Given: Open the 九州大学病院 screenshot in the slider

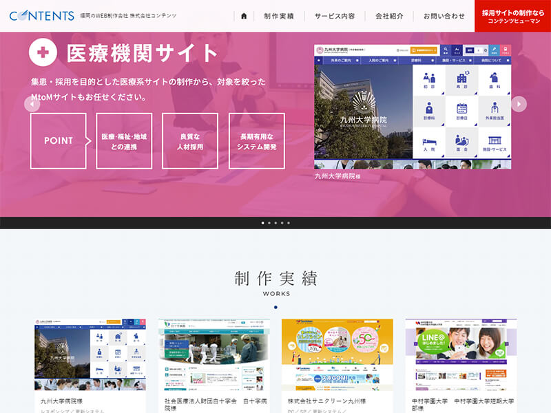Looking at the screenshot, I should (x=413, y=107).
